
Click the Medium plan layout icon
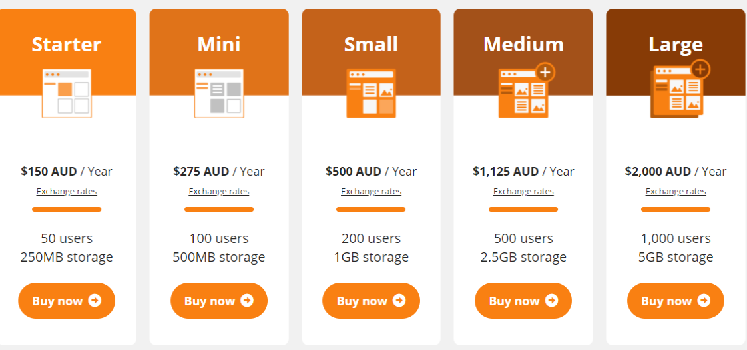[525, 92]
